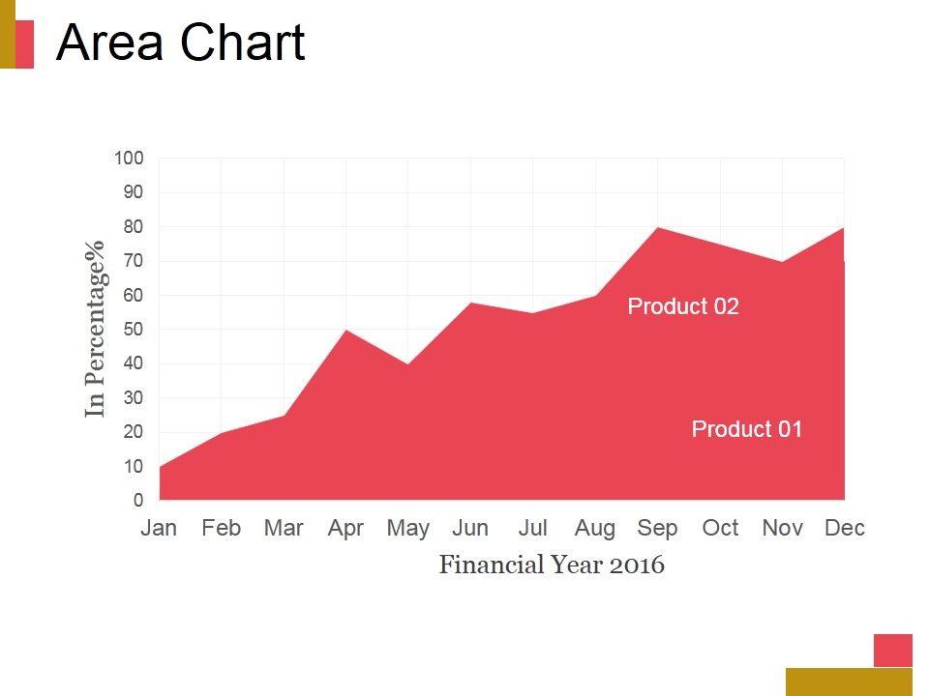
Task: Click the 100 value on y-axis
Action: tap(129, 159)
